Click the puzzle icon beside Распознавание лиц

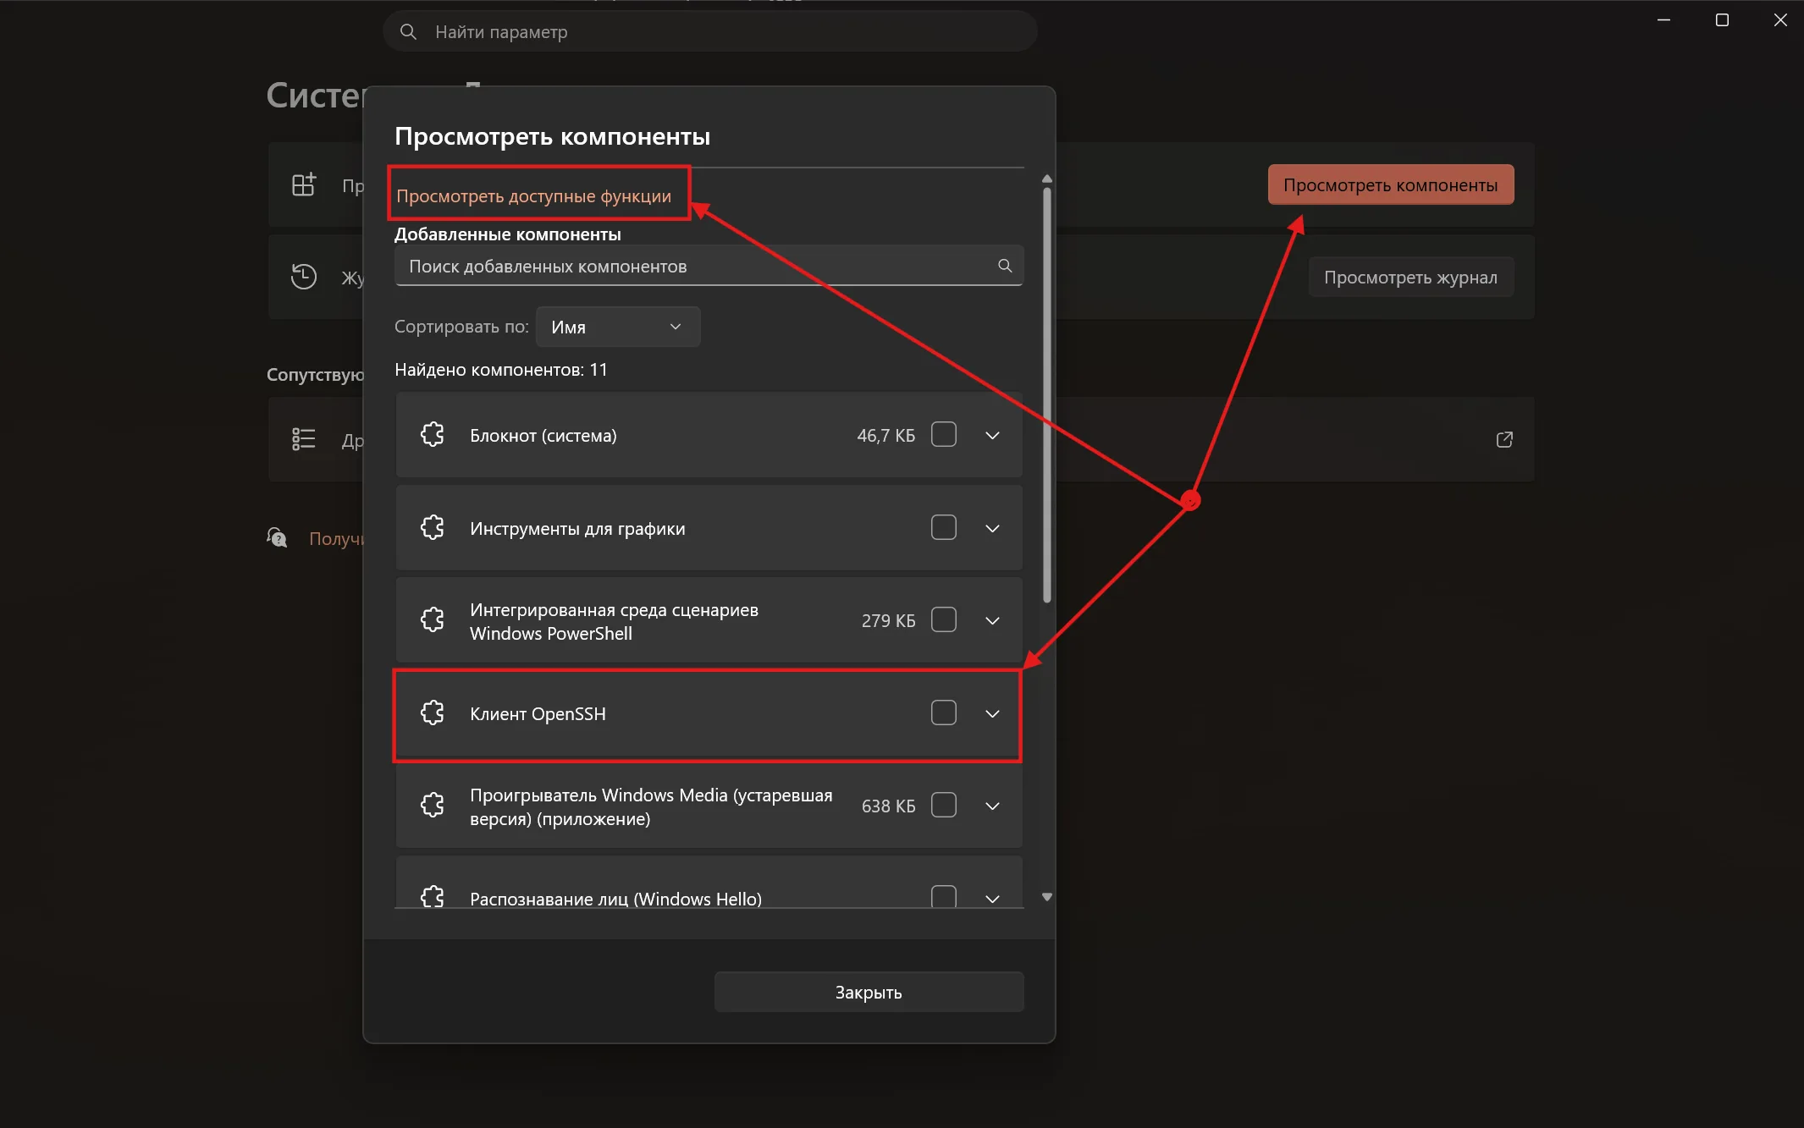click(433, 897)
